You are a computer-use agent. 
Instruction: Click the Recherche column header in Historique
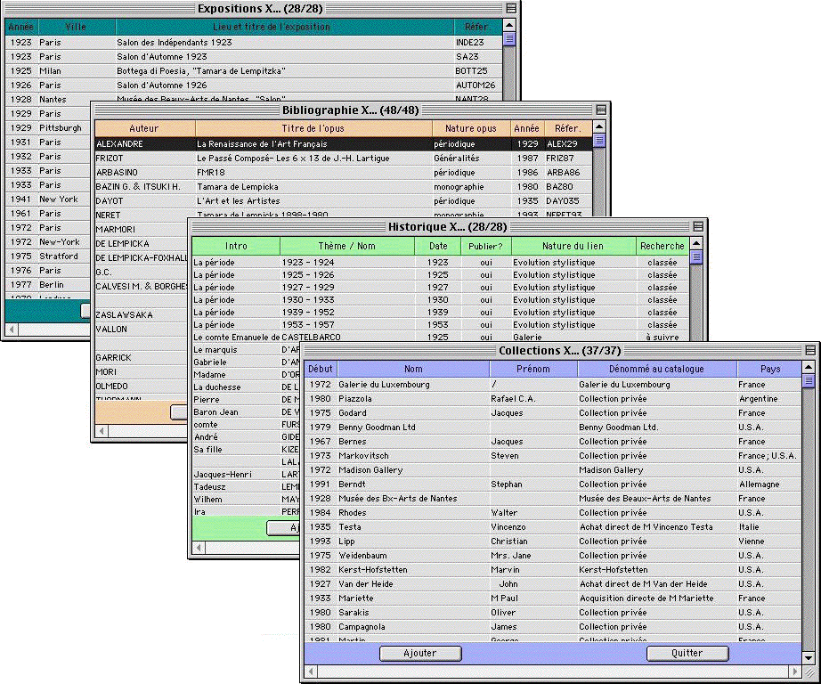(662, 246)
